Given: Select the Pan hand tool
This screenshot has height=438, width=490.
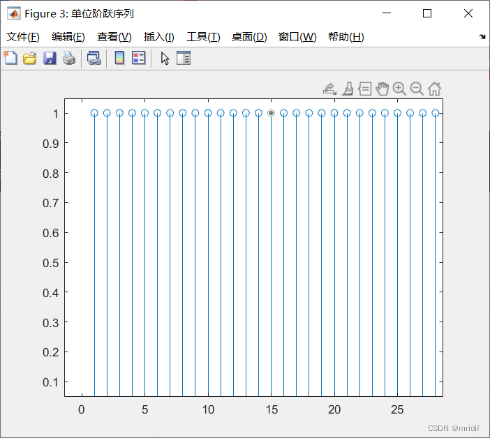Looking at the screenshot, I should pos(383,89).
